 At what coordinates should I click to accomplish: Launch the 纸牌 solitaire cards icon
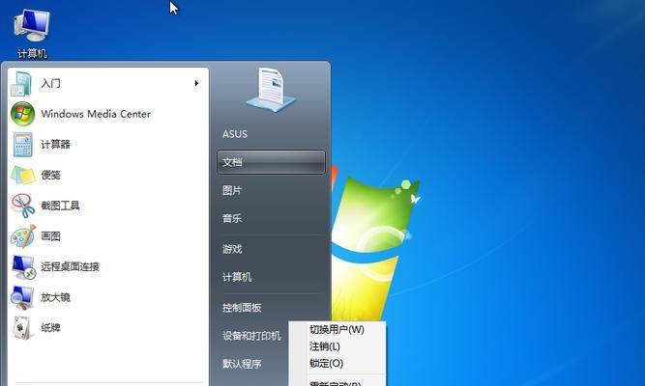(22, 328)
